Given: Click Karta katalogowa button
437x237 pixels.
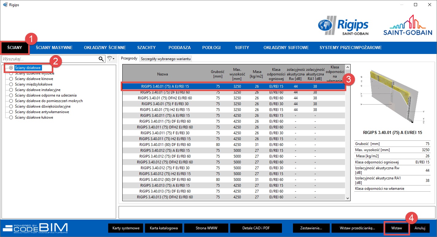Looking at the screenshot, I should coord(164,228).
